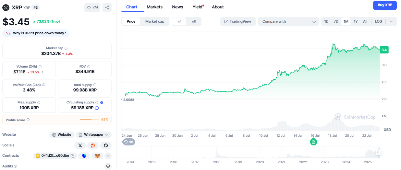Click the circulating supply progress ring

click(x=97, y=108)
